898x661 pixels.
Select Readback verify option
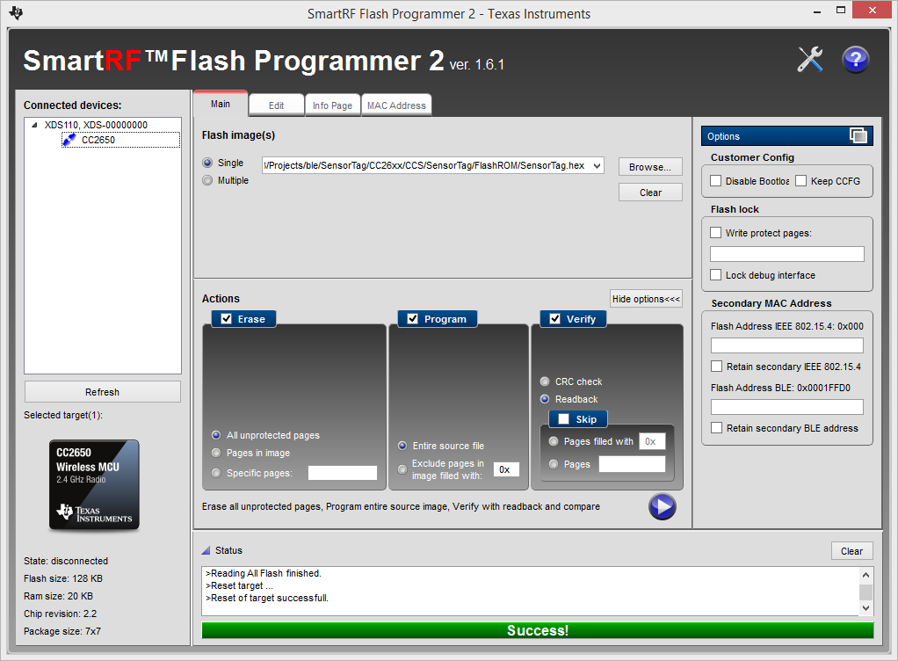point(545,399)
